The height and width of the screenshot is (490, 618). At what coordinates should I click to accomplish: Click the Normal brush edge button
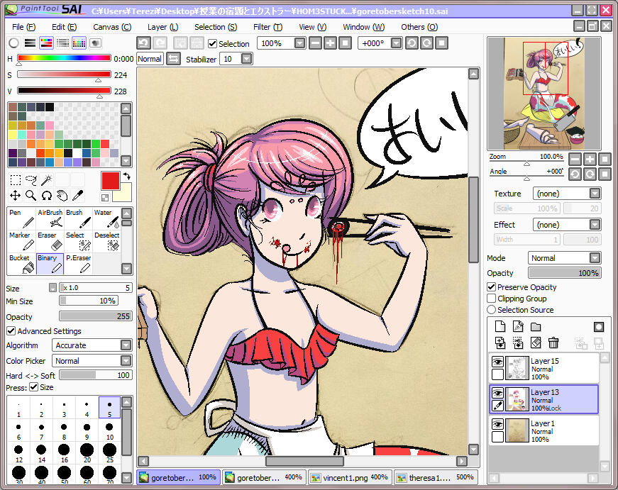[150, 59]
